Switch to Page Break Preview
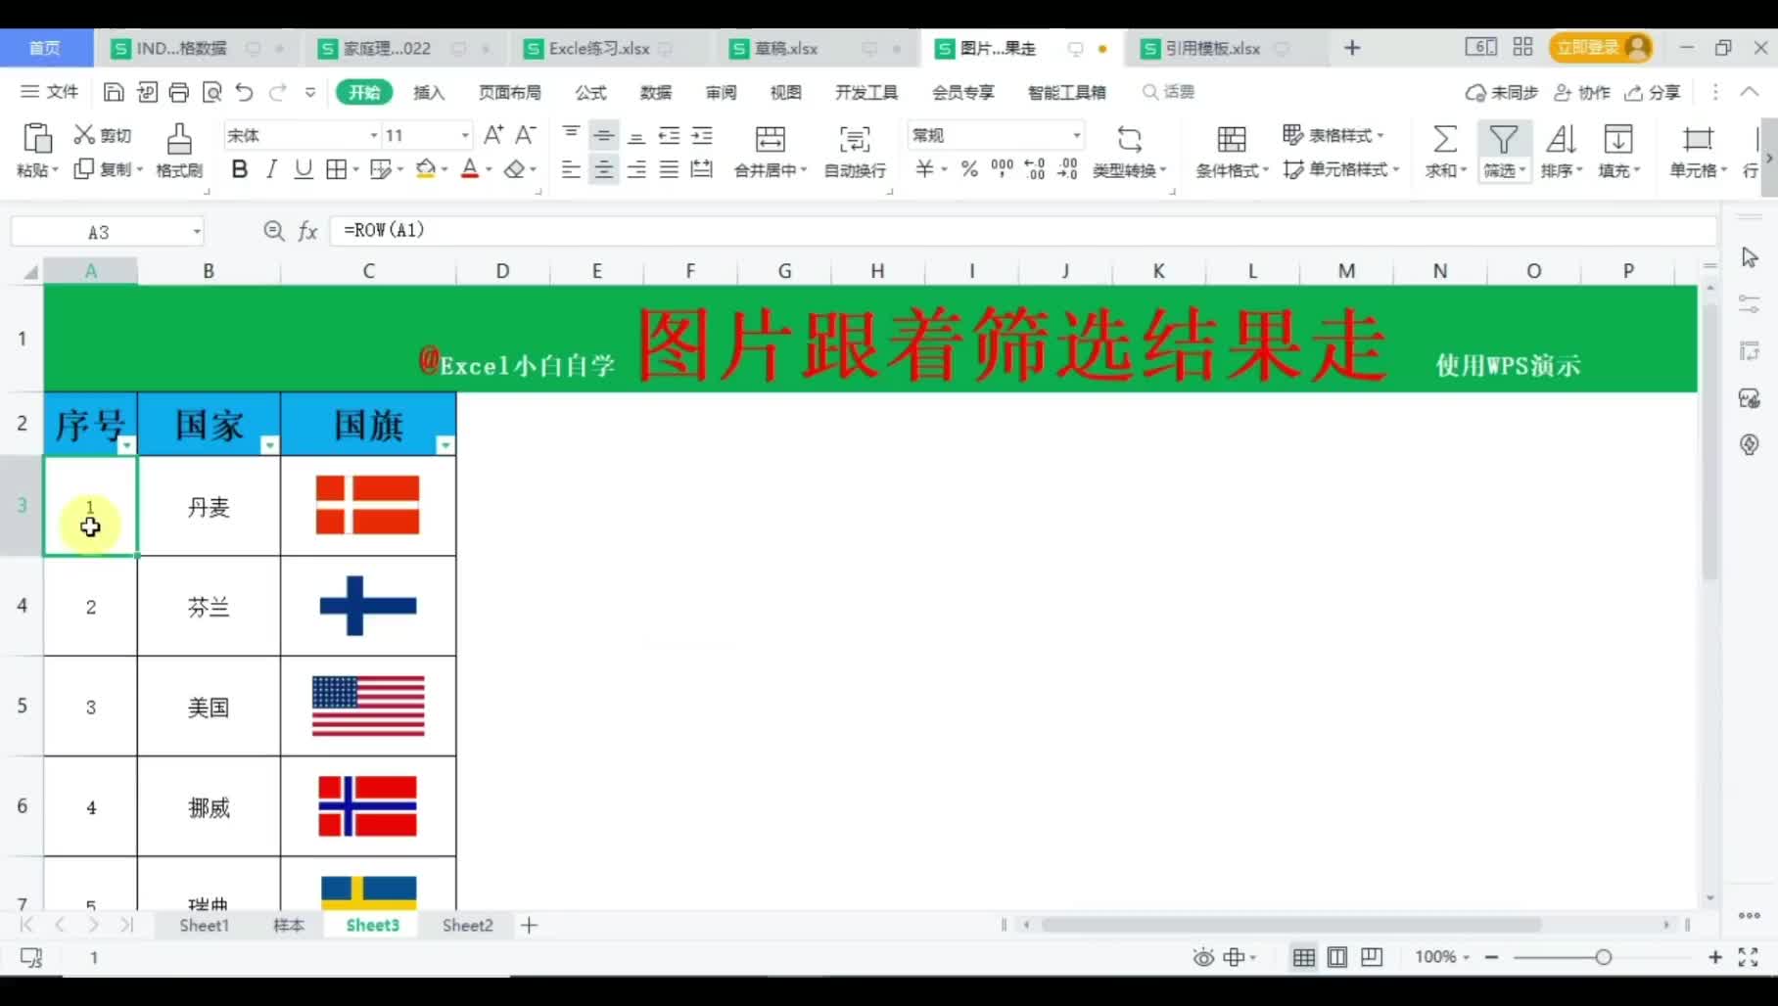 [1372, 957]
